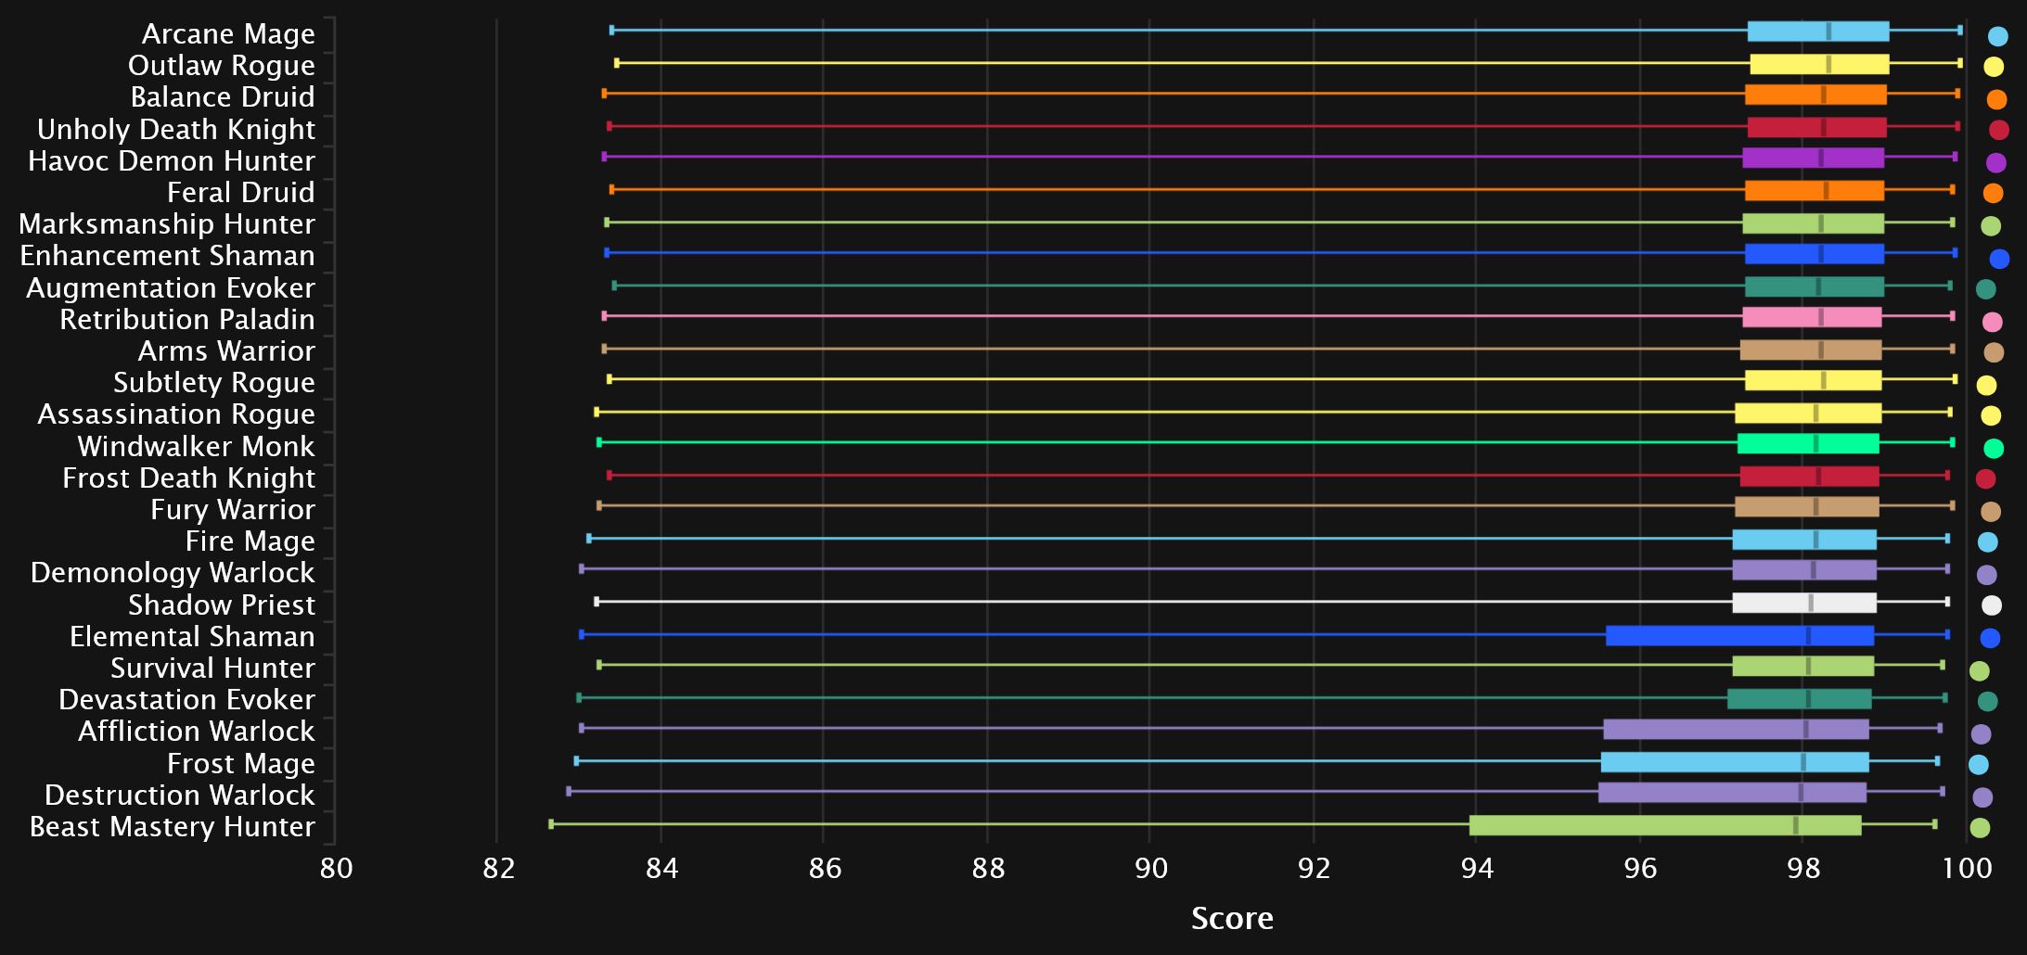Click the Enhancement Shaman blue dot

click(x=2000, y=259)
